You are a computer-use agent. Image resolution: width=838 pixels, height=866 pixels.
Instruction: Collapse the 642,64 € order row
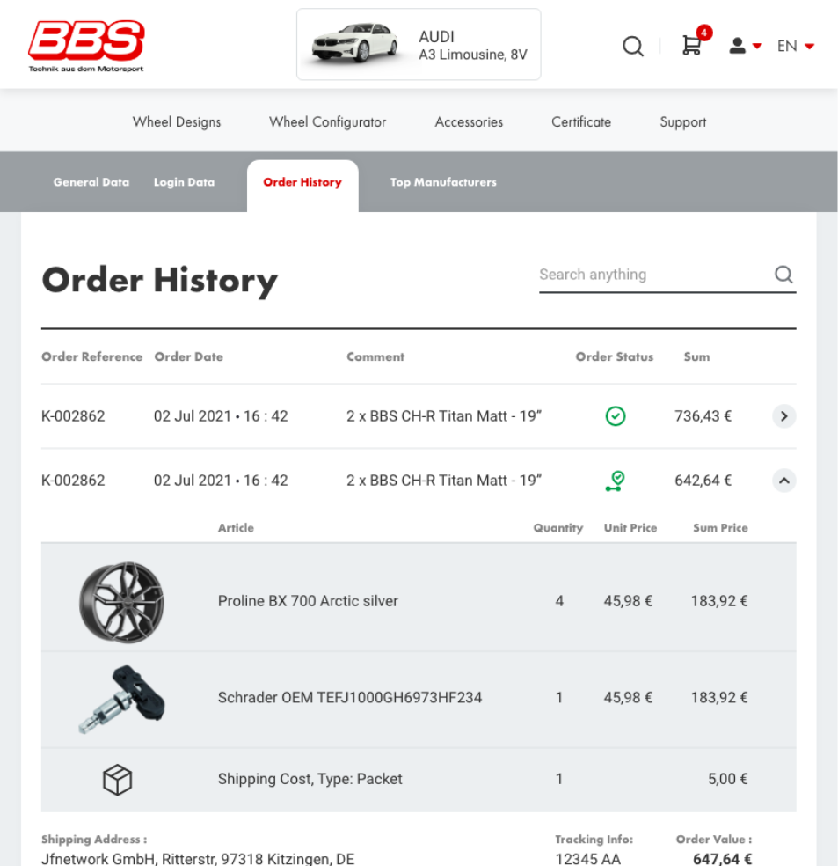pyautogui.click(x=784, y=481)
